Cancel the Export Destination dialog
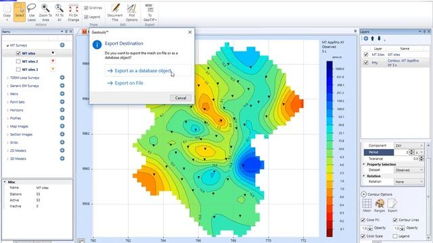Screen dimensions: 433x243 [181, 98]
